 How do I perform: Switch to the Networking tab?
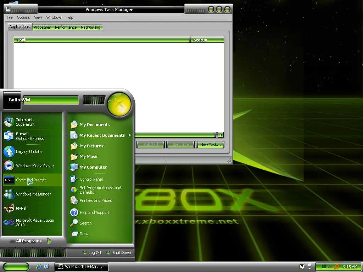pyautogui.click(x=90, y=27)
